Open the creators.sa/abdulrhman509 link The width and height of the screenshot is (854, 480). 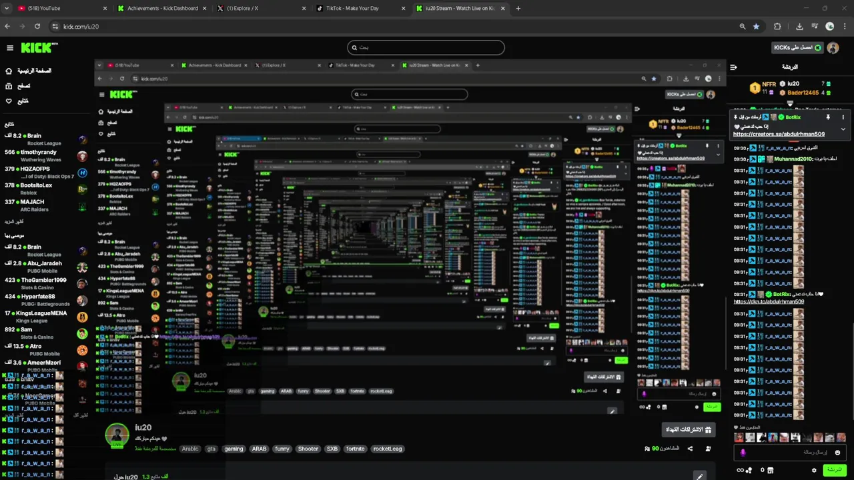[x=779, y=134]
